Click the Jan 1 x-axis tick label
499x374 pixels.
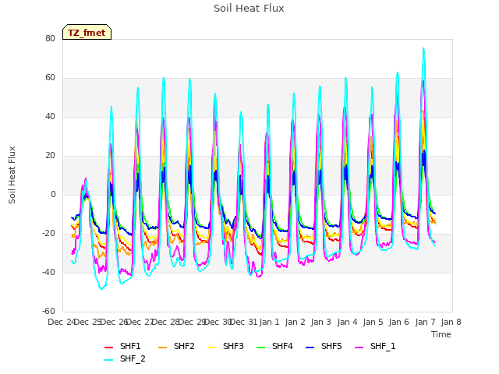269,322
